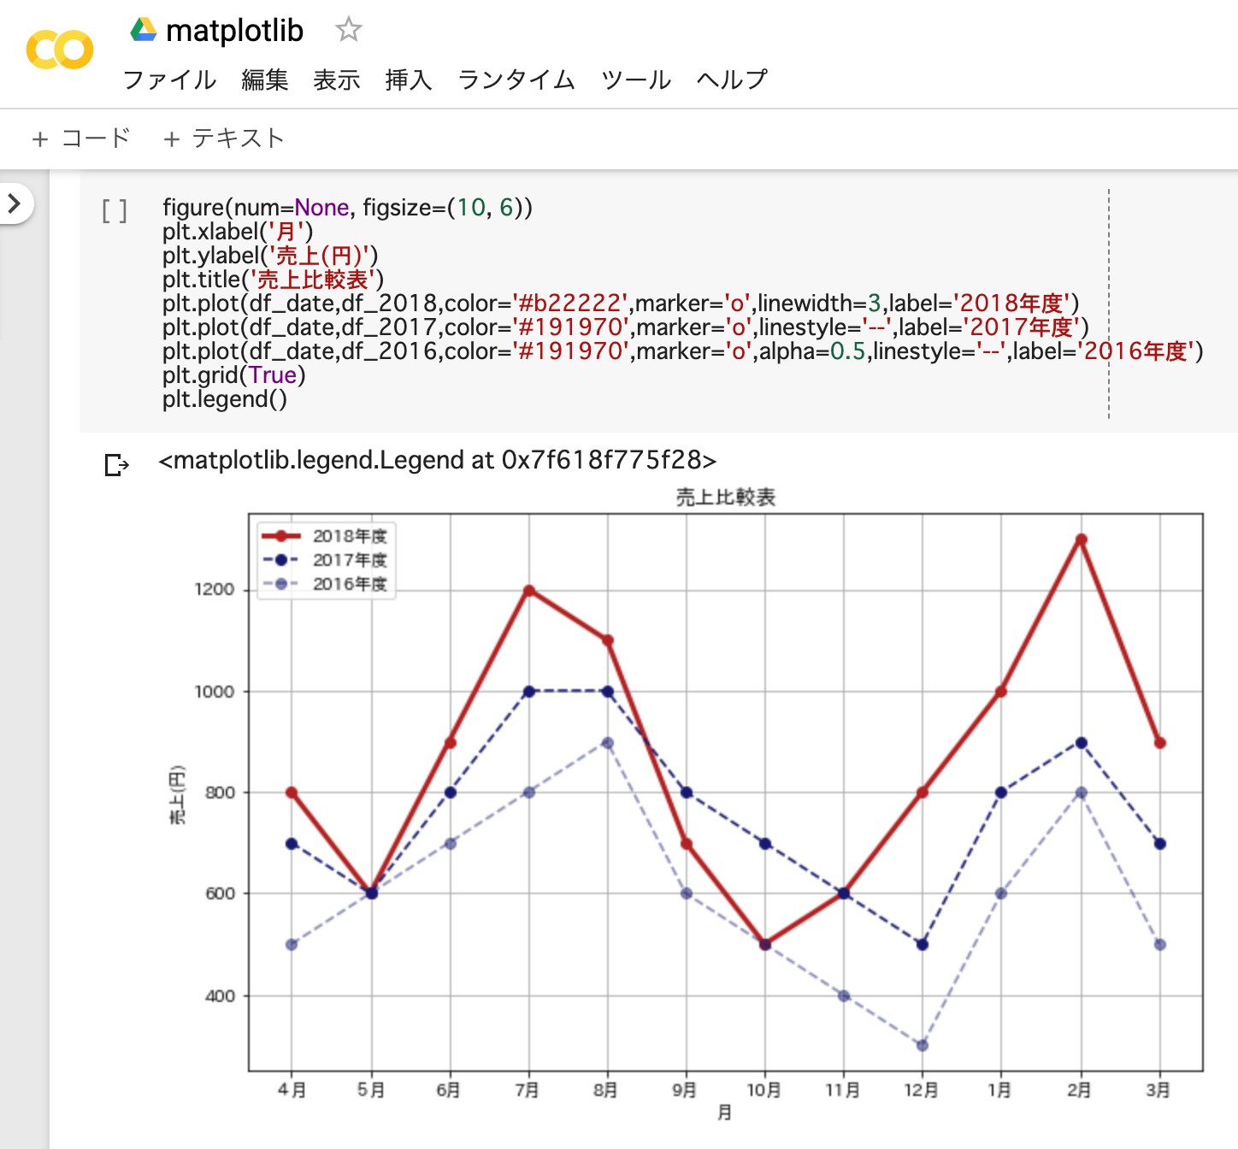Run the code cell via its brackets
The height and width of the screenshot is (1149, 1238).
point(115,210)
